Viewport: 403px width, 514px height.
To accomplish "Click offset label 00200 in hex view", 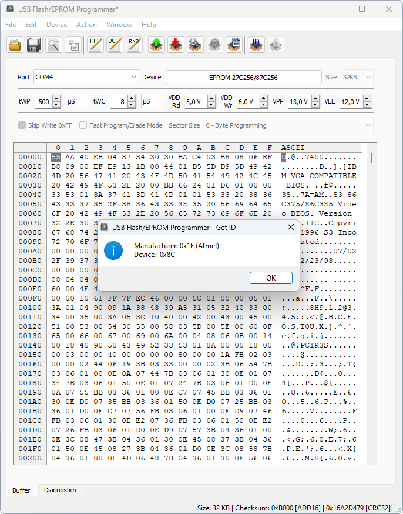I will [30, 458].
